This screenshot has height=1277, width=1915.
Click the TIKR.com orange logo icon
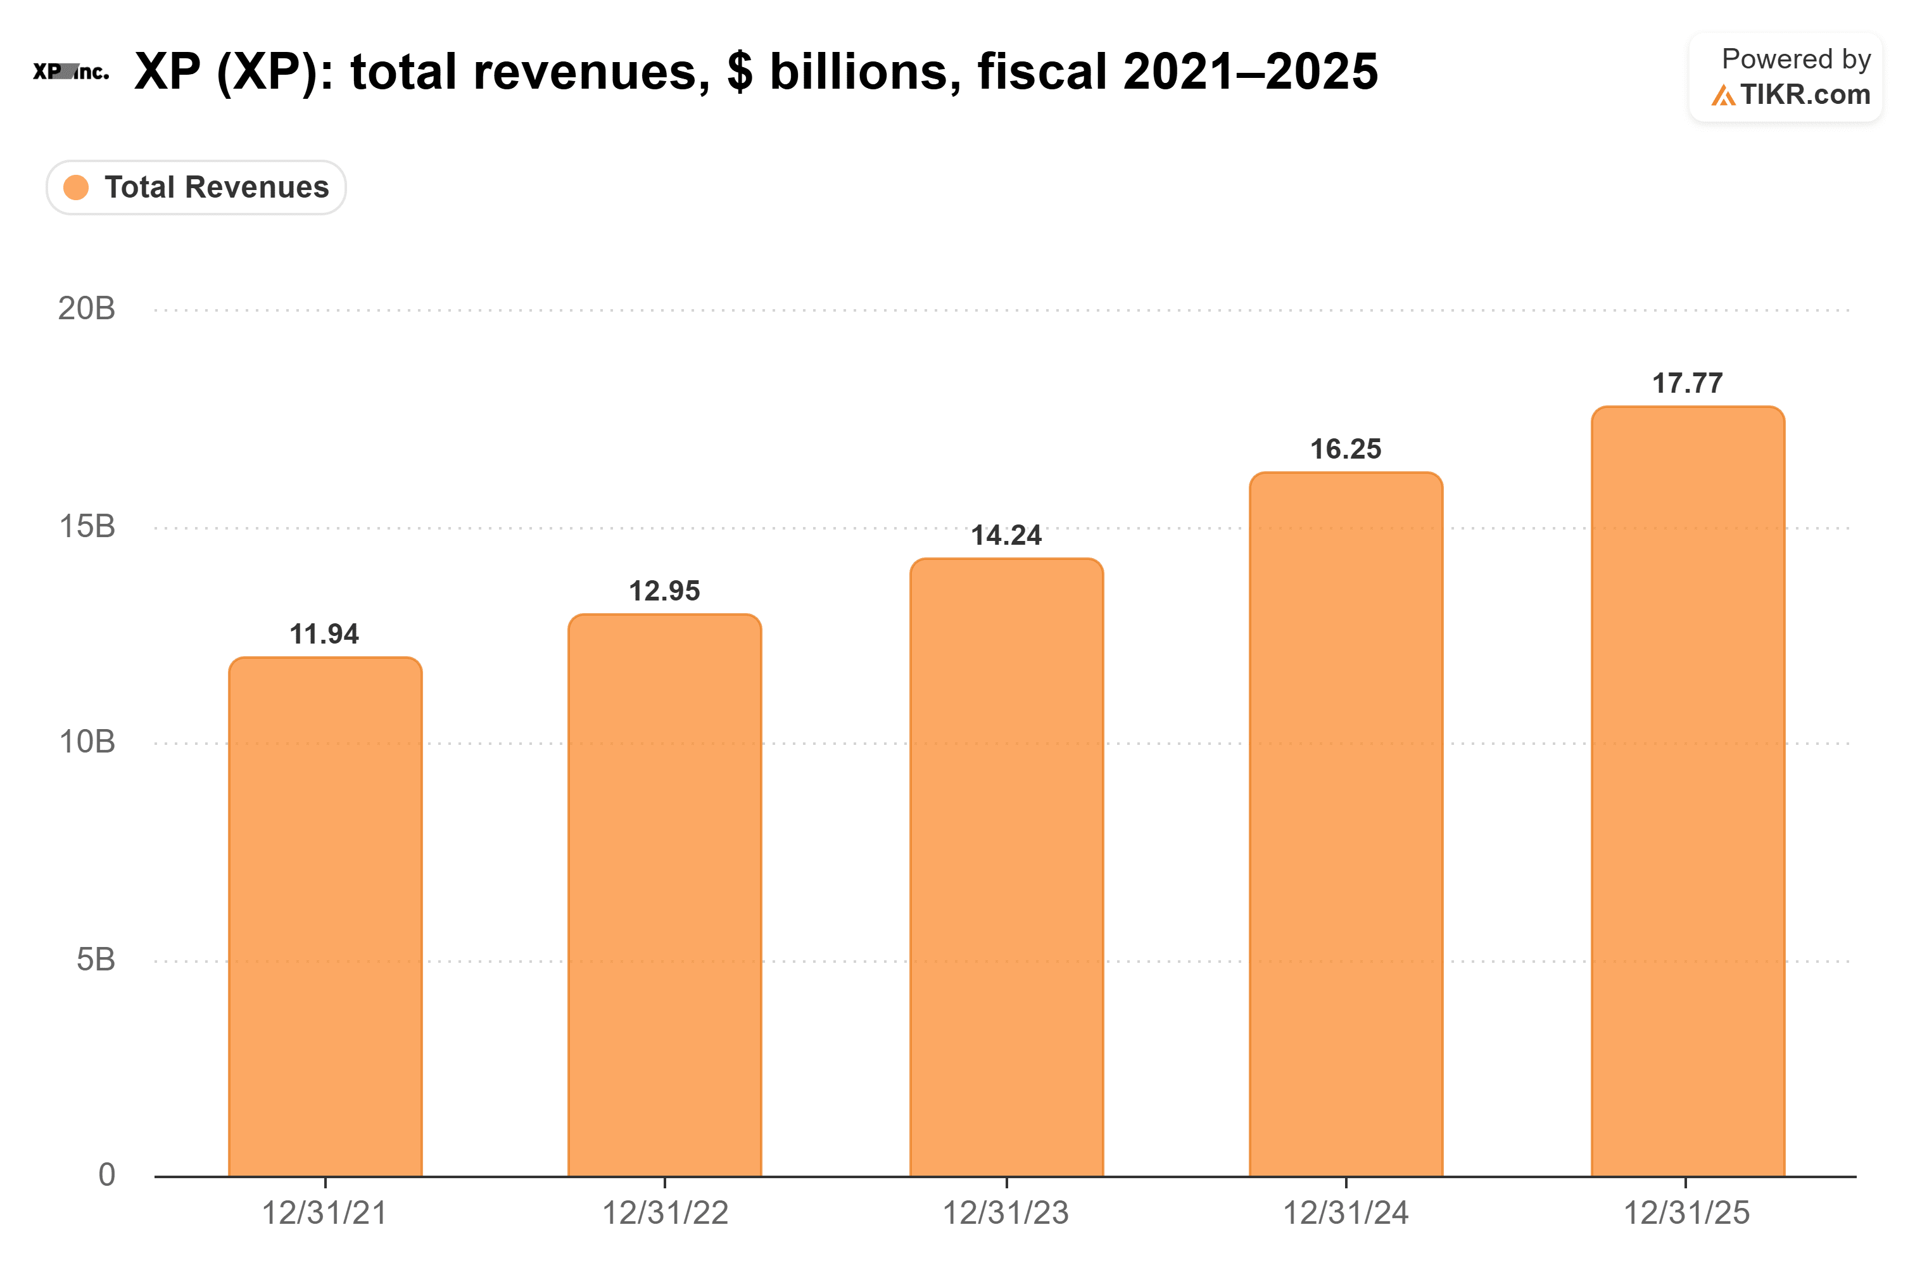coord(1723,95)
